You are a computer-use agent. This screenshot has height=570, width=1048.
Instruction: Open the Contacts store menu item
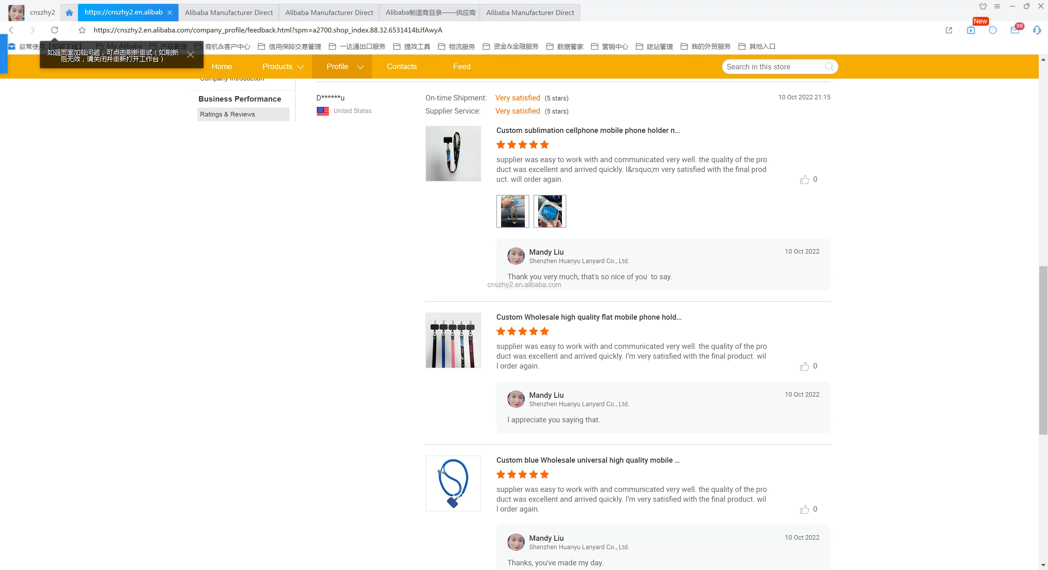[401, 67]
